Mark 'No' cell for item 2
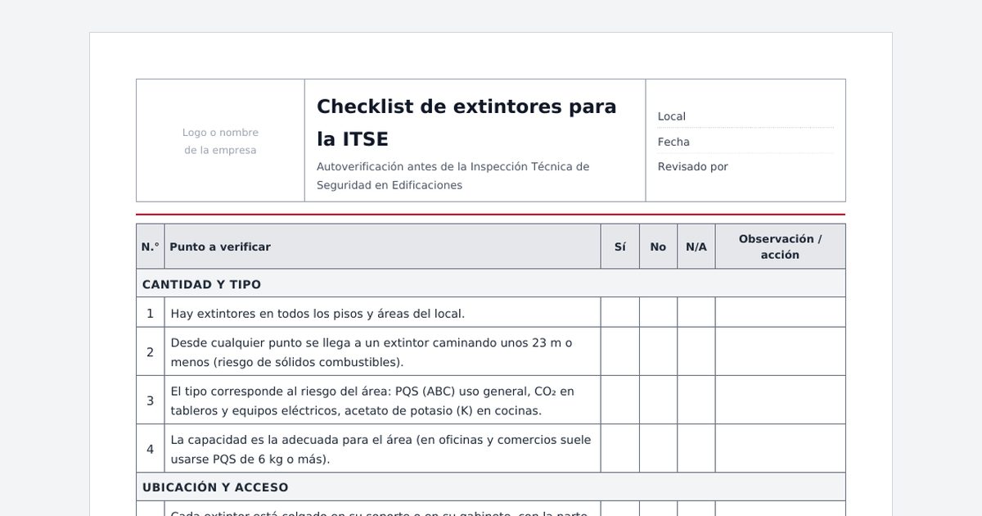This screenshot has width=982, height=516. click(x=659, y=352)
